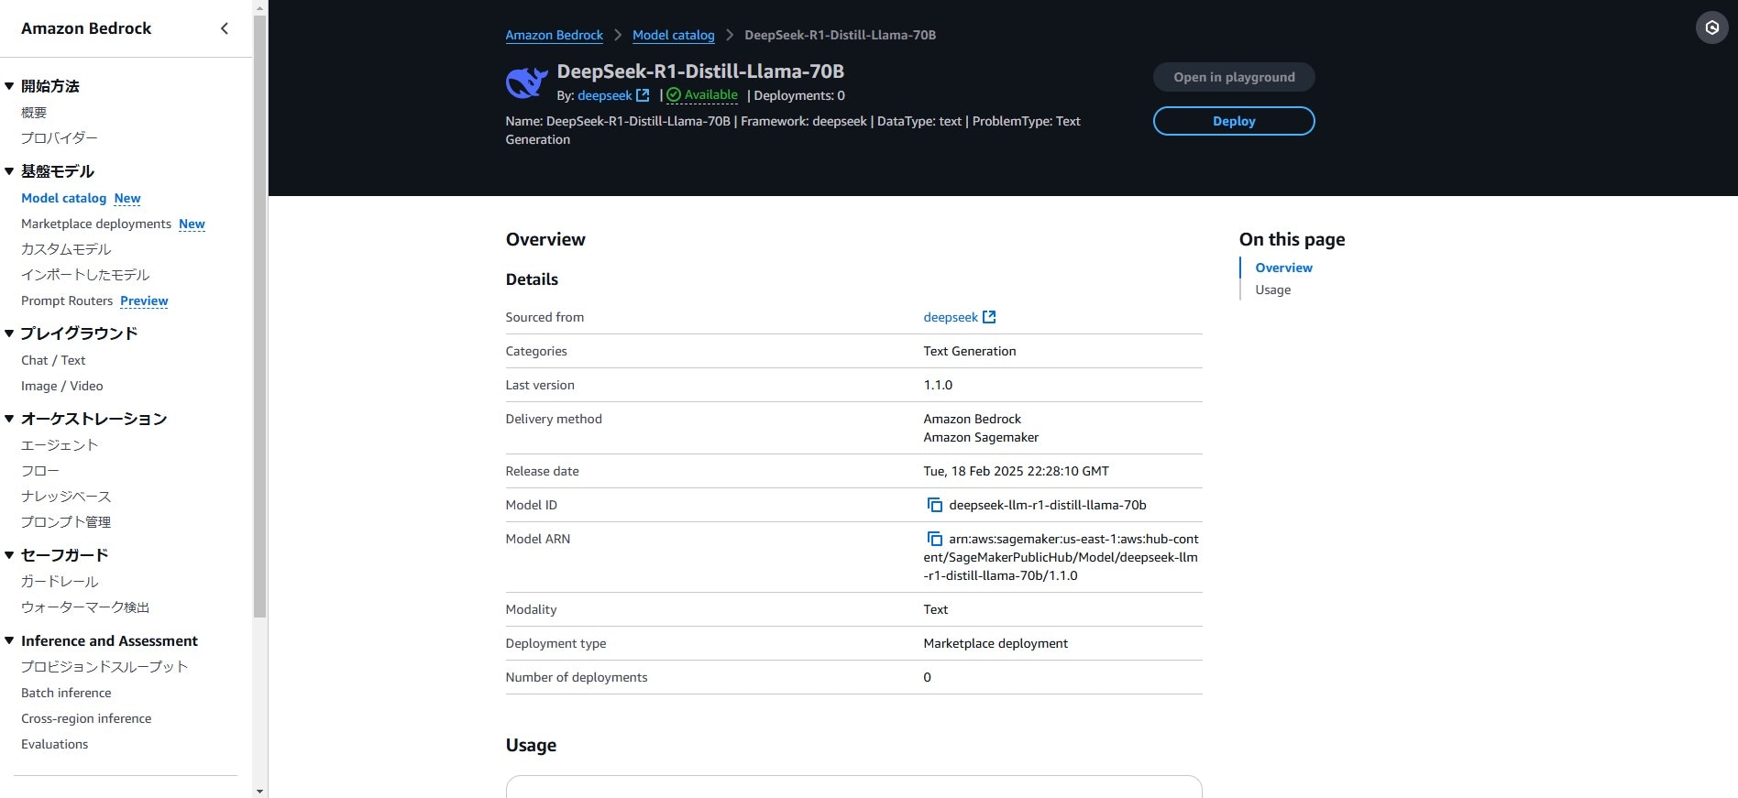This screenshot has width=1738, height=798.
Task: Click the Usage section heading
Action: (531, 745)
